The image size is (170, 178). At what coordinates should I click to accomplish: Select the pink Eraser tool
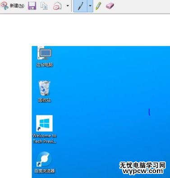coord(110,6)
